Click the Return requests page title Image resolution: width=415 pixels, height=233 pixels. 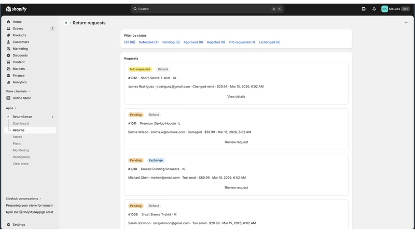coord(89,23)
